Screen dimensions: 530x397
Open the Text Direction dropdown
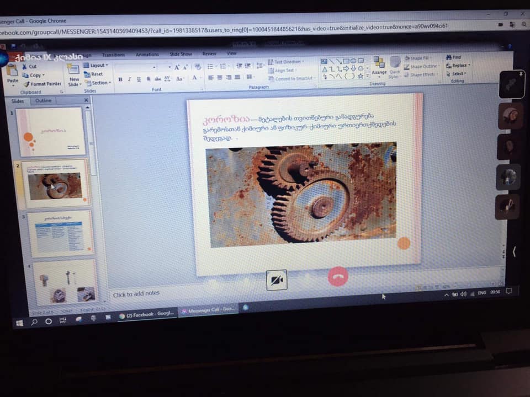point(286,62)
